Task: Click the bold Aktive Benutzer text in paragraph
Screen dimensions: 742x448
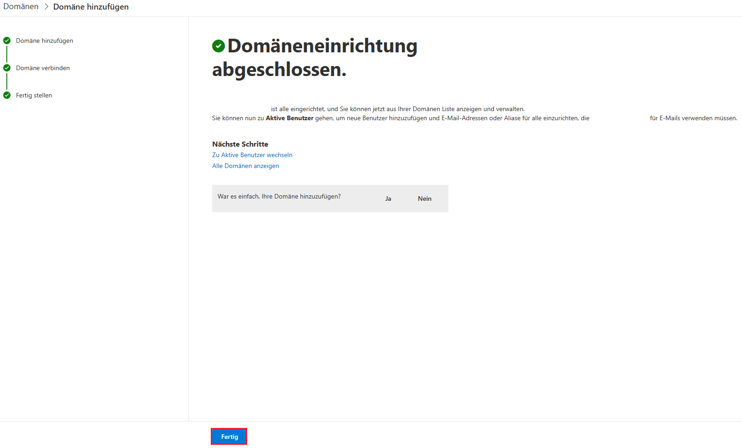Action: [x=290, y=118]
